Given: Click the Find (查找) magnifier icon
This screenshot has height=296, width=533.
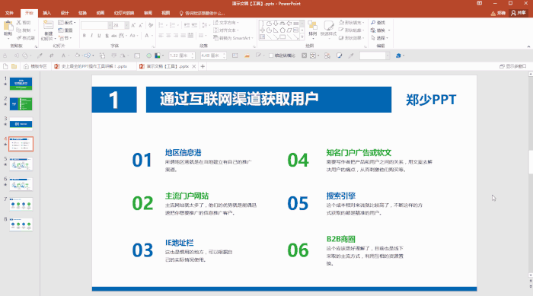Looking at the screenshot, I should click(x=373, y=22).
